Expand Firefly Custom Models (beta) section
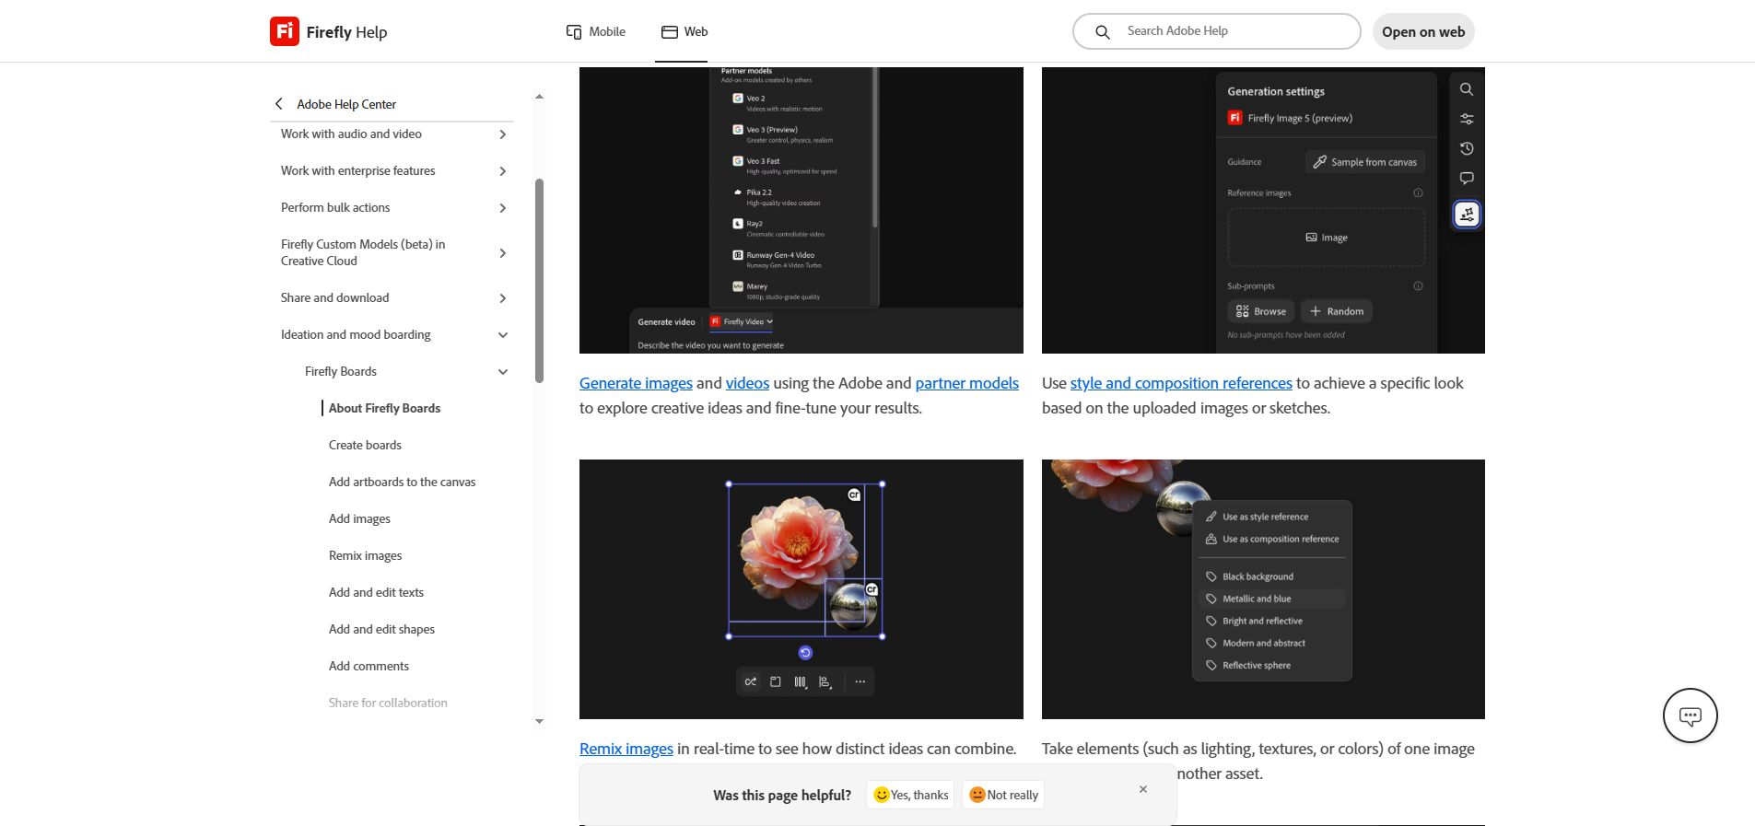This screenshot has height=826, width=1755. [503, 253]
